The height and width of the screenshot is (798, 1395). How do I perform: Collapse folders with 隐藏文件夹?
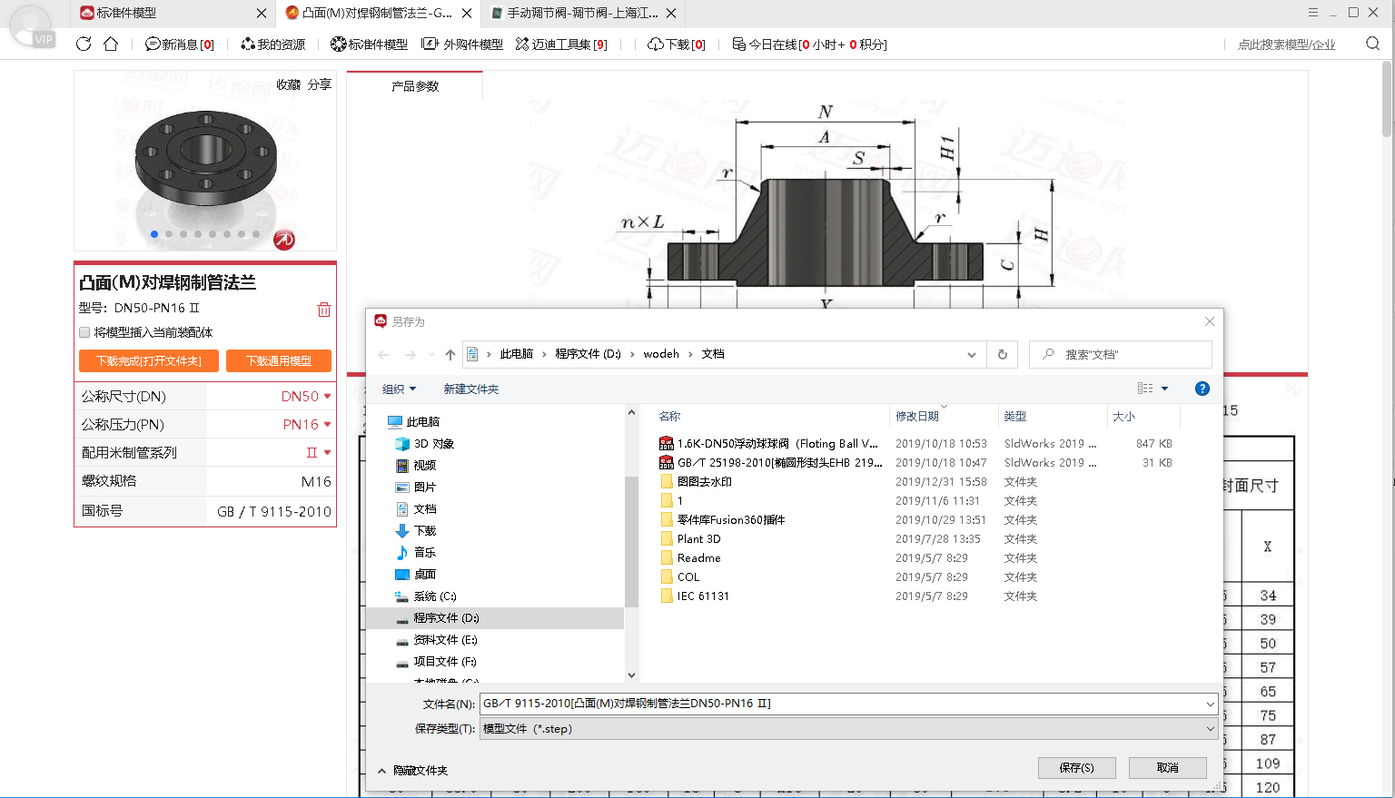412,770
